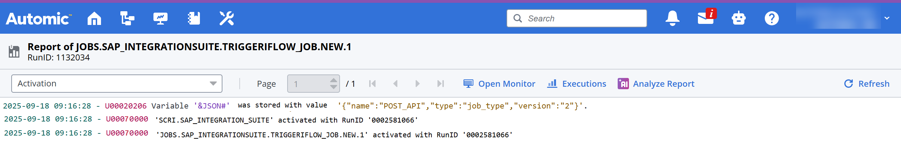Click the Executions button
Image resolution: width=901 pixels, height=151 pixels.
click(x=576, y=84)
